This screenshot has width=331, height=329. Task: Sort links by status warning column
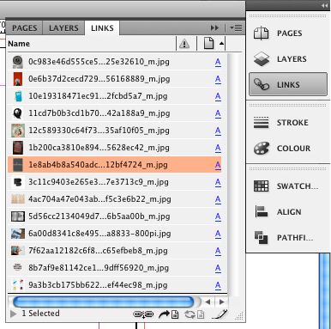(184, 44)
